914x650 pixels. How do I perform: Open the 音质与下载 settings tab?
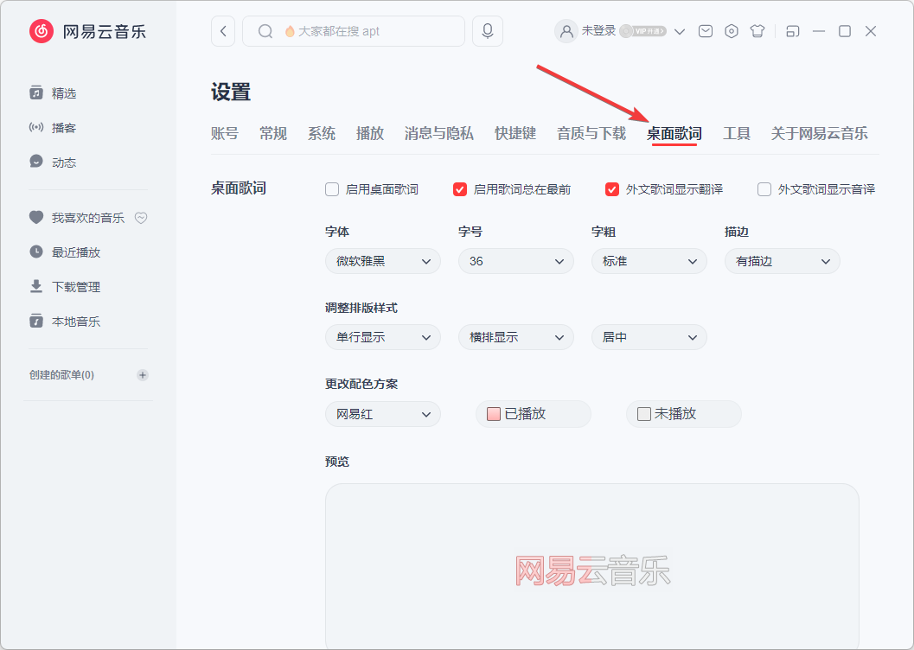(x=591, y=134)
